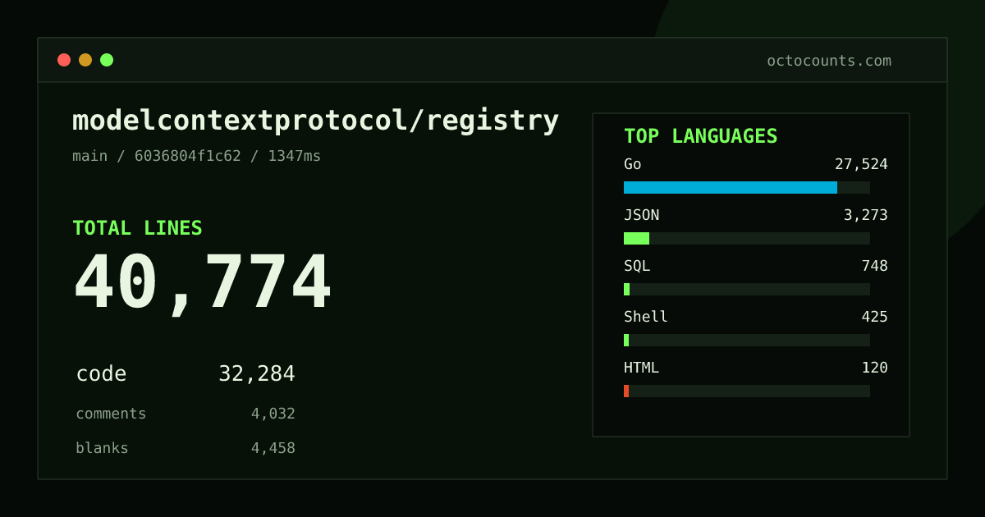Image resolution: width=985 pixels, height=517 pixels.
Task: Click the comments value 4,032
Action: coord(273,414)
